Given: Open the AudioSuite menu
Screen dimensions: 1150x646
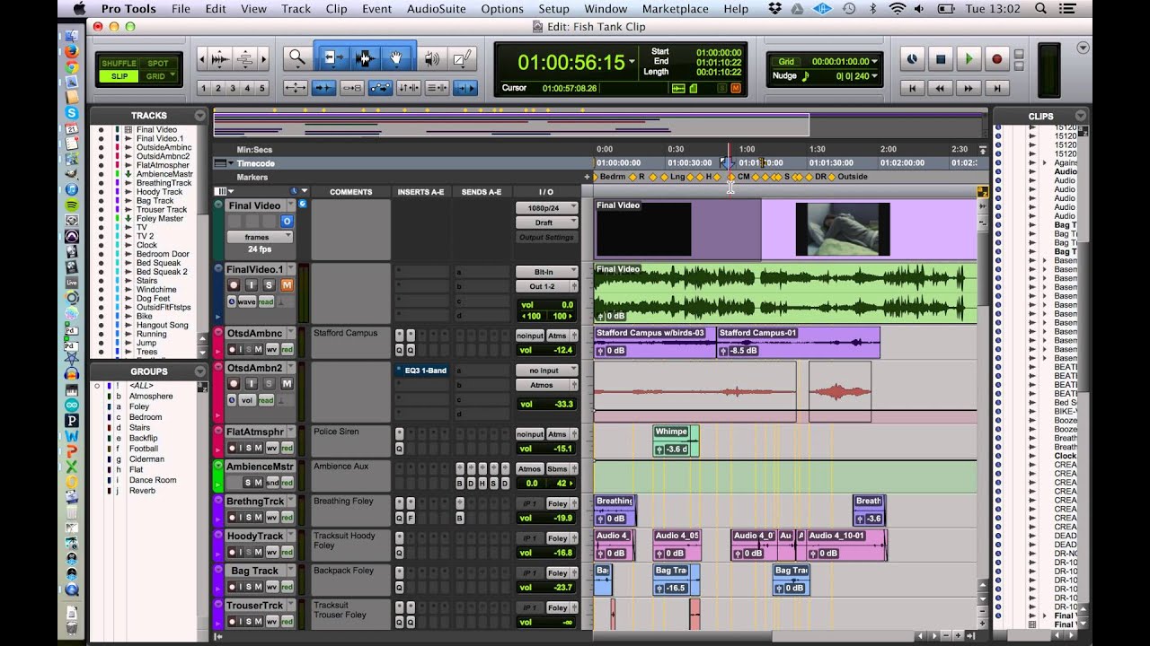Looking at the screenshot, I should pyautogui.click(x=436, y=9).
